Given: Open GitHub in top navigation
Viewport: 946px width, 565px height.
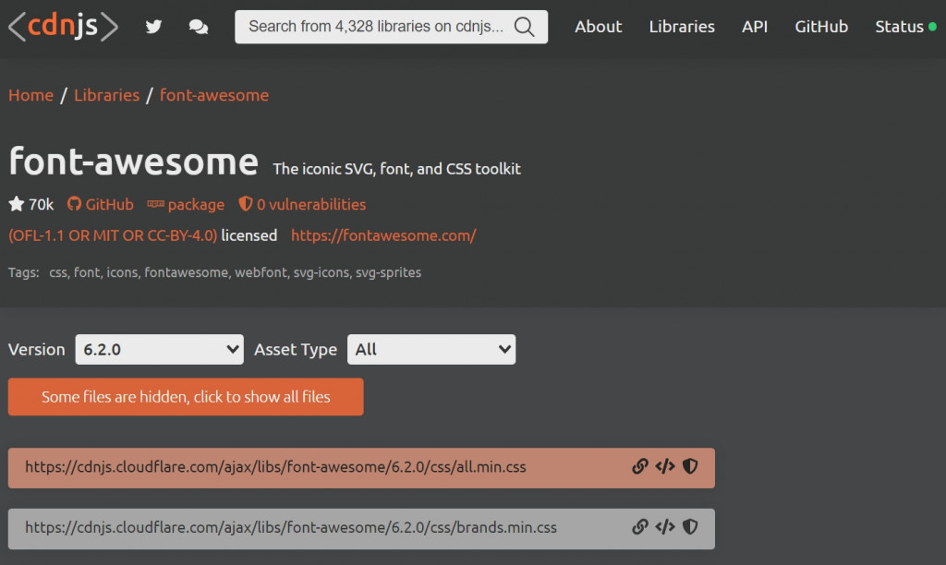Looking at the screenshot, I should coord(821,27).
